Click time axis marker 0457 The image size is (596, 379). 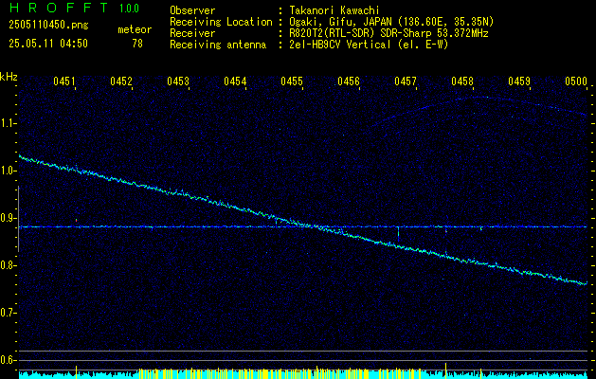pos(406,81)
